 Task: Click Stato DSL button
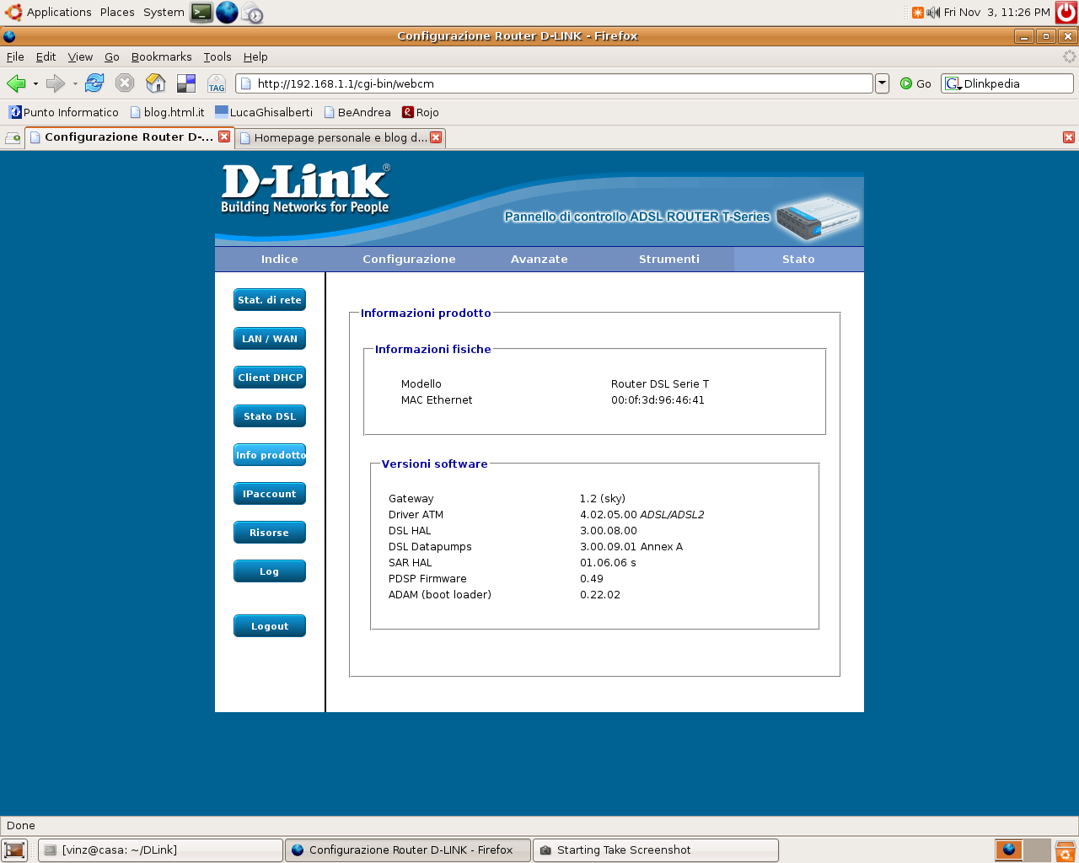pos(270,416)
